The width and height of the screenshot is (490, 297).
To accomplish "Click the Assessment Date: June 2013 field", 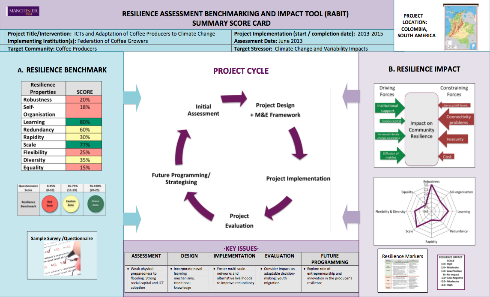I will [x=268, y=41].
